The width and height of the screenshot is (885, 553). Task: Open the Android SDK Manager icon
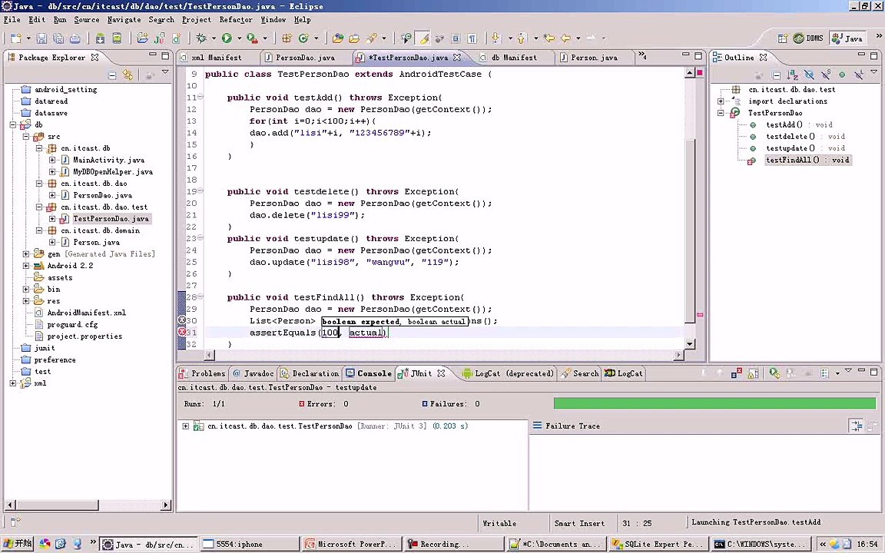(x=99, y=38)
